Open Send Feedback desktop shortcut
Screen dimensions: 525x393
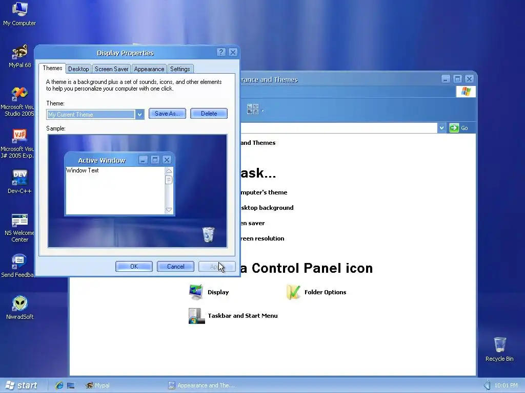(17, 266)
